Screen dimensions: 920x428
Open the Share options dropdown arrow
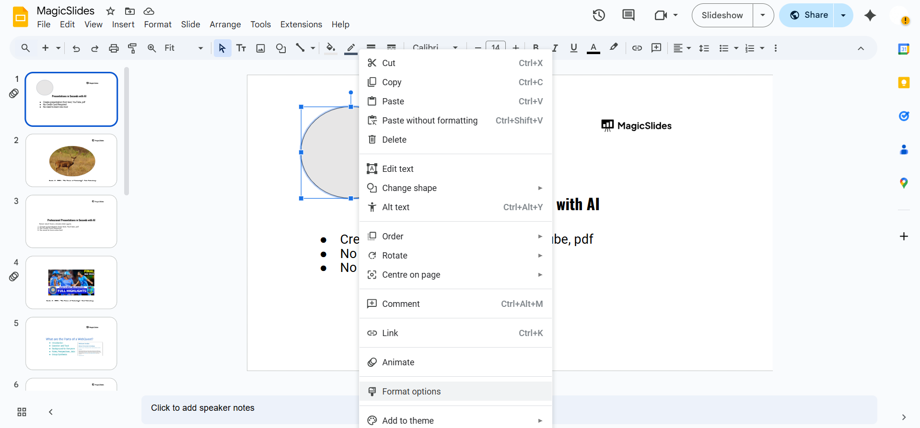[843, 15]
